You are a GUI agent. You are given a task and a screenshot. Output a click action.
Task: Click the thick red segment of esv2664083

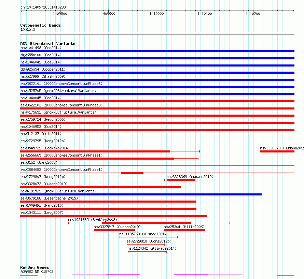[x=133, y=173]
